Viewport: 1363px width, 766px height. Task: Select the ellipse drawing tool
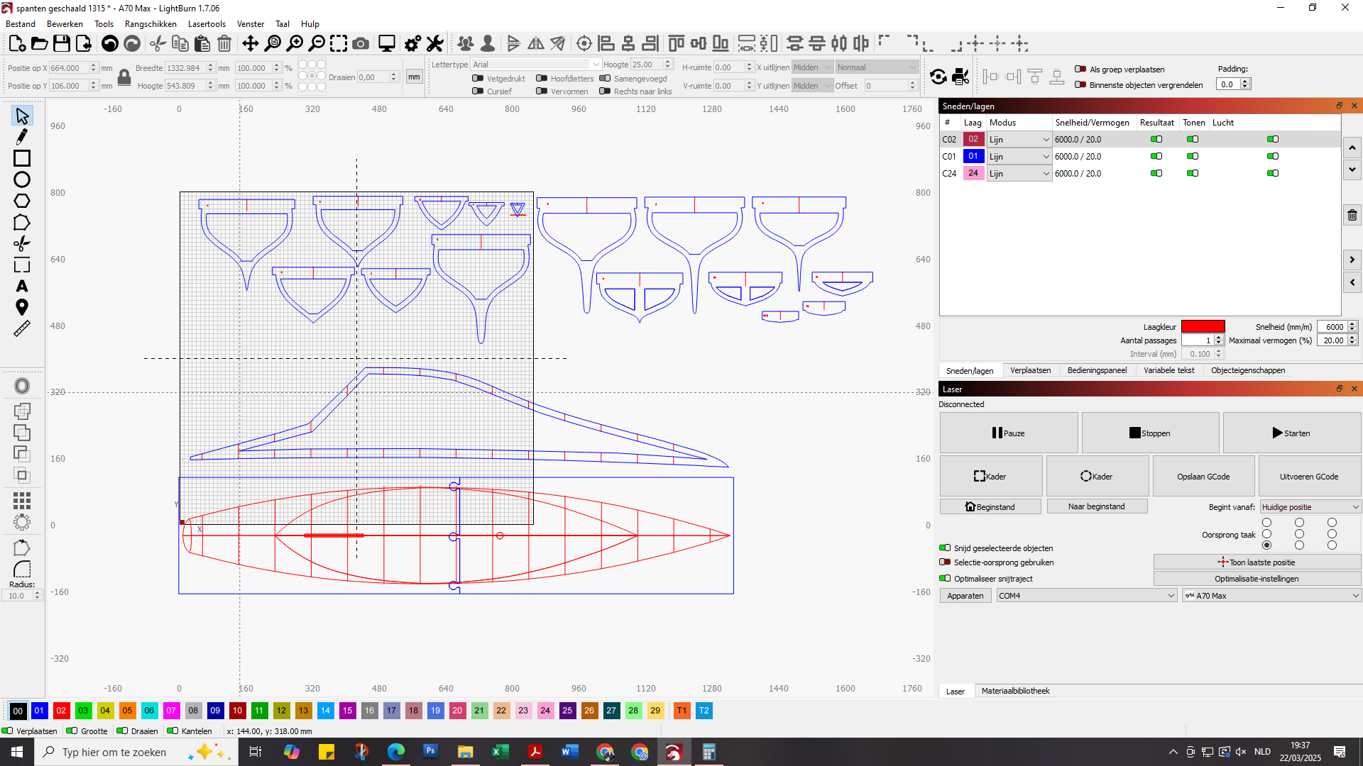pyautogui.click(x=22, y=179)
